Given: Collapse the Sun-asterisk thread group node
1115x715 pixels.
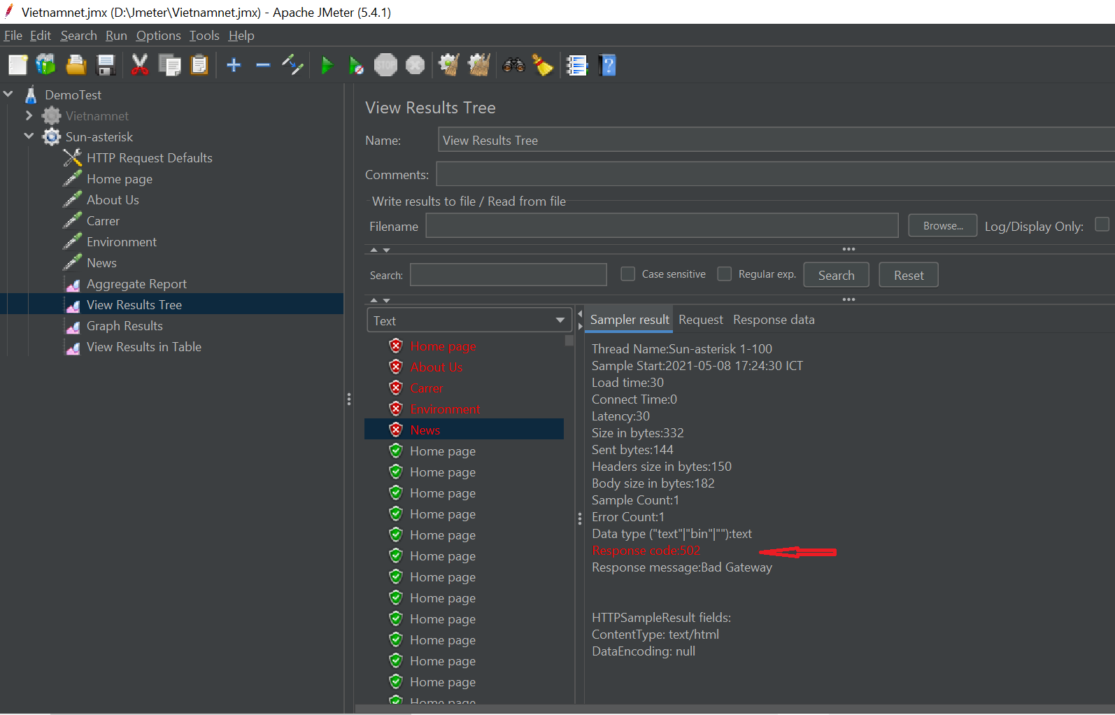Looking at the screenshot, I should coord(29,136).
